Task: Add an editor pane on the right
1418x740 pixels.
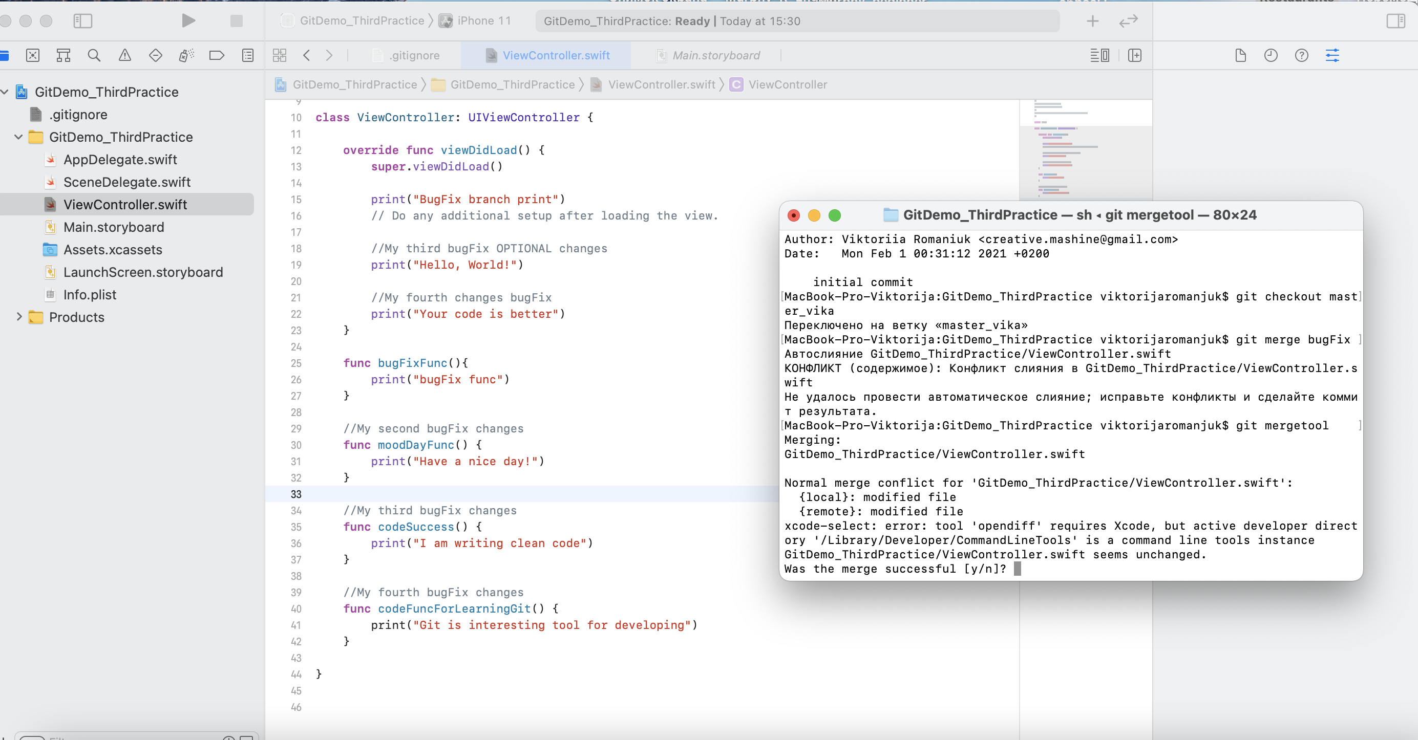Action: (1134, 55)
